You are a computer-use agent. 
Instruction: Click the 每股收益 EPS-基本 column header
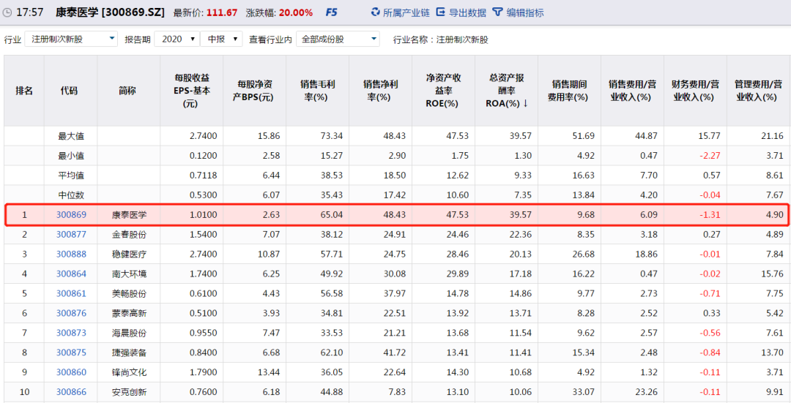(191, 91)
